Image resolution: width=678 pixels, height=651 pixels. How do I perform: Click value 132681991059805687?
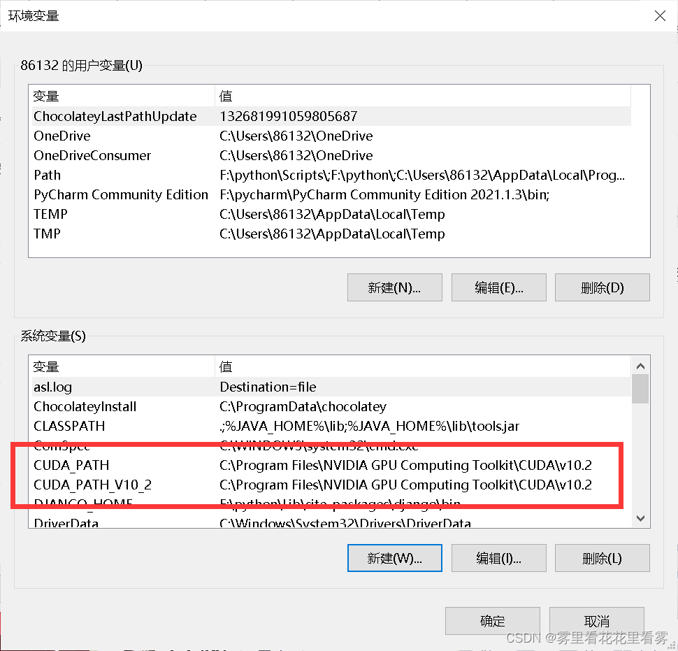pos(289,116)
